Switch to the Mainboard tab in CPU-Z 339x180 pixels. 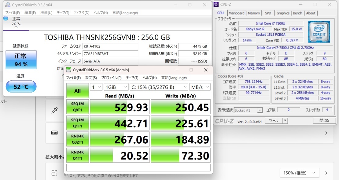[237, 13]
